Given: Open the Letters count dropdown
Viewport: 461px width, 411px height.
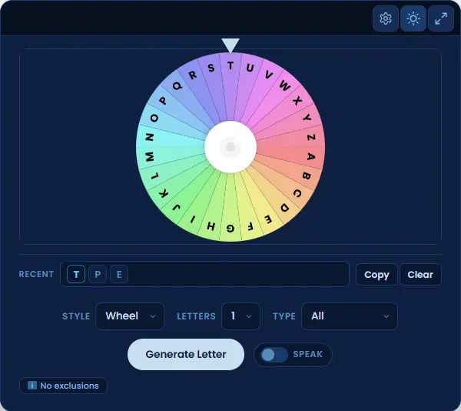Looking at the screenshot, I should pos(240,316).
